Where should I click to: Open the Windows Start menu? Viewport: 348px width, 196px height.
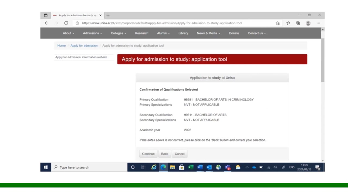click(46, 167)
